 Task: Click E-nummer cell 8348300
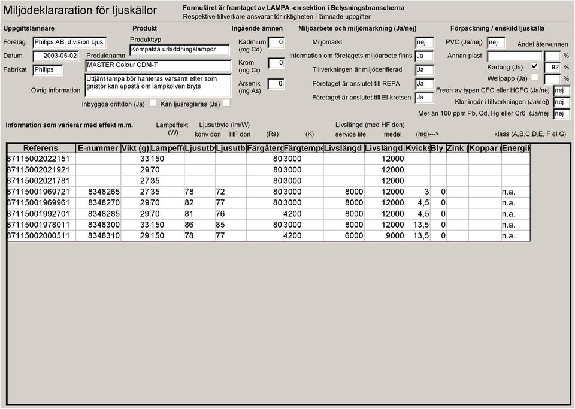coord(98,225)
